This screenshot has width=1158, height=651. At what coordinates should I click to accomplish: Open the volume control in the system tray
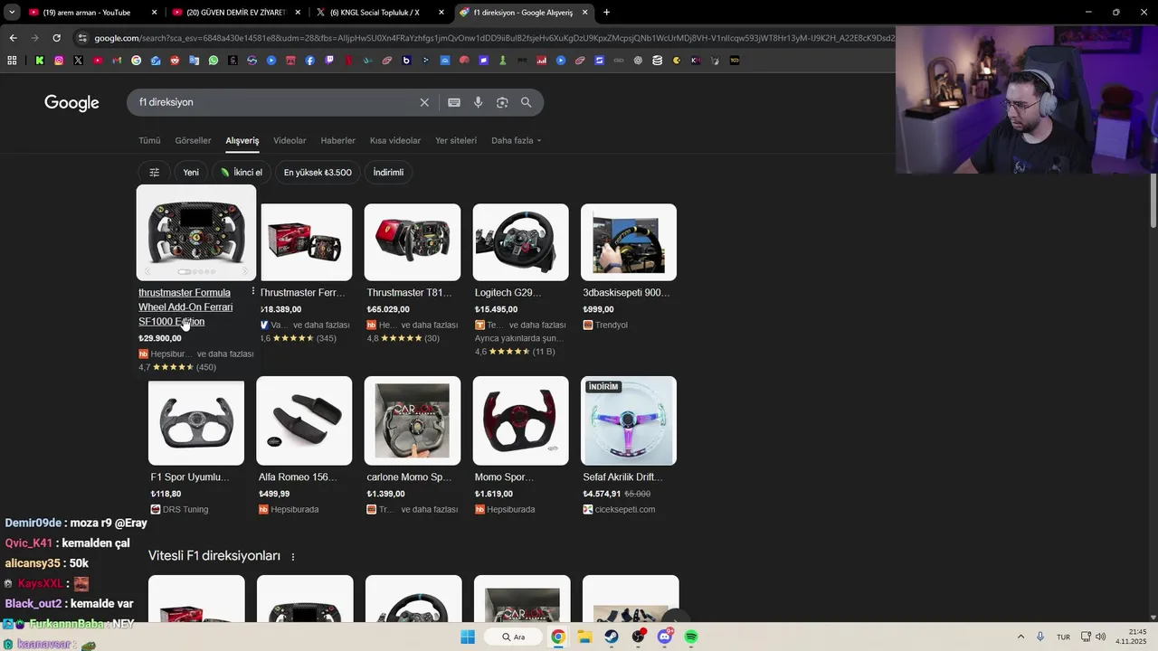click(1100, 637)
